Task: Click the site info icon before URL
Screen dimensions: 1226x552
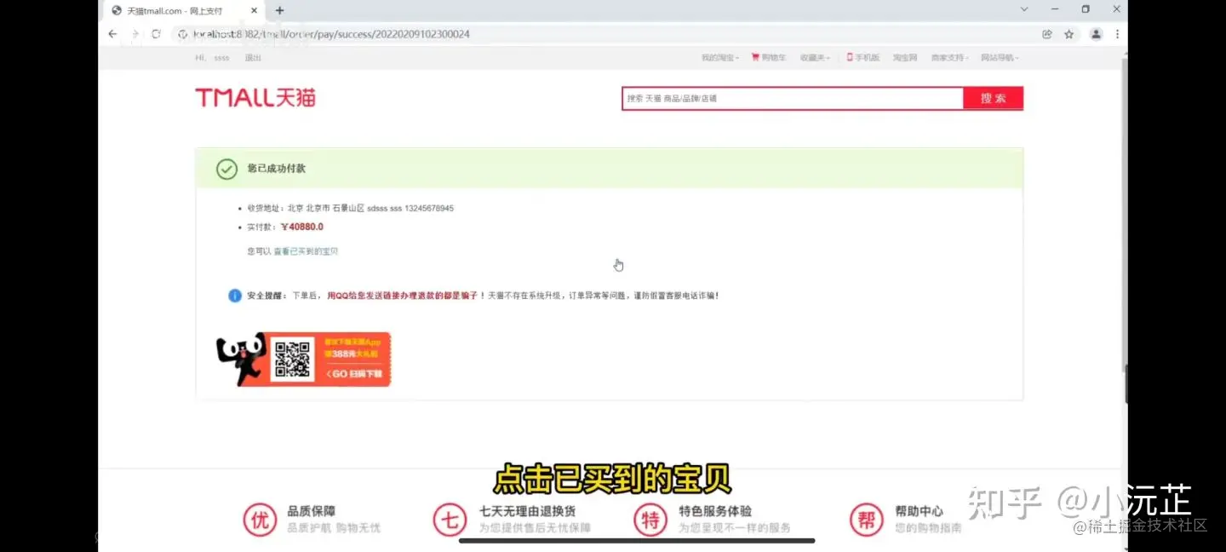Action: click(x=181, y=34)
